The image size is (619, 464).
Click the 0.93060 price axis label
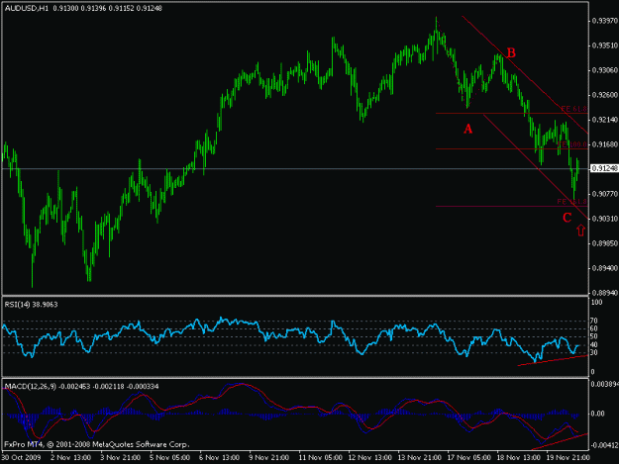(605, 70)
